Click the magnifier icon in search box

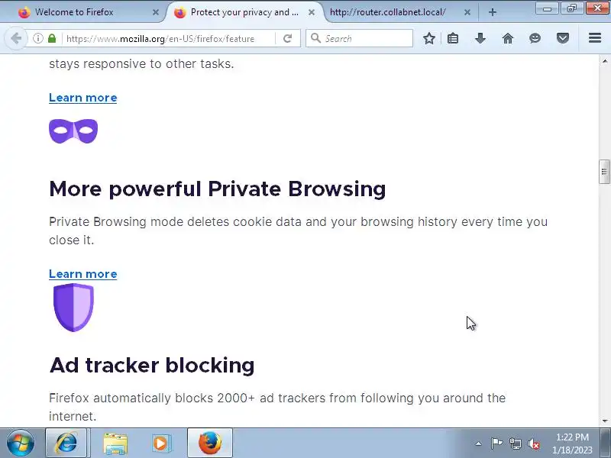(x=315, y=38)
